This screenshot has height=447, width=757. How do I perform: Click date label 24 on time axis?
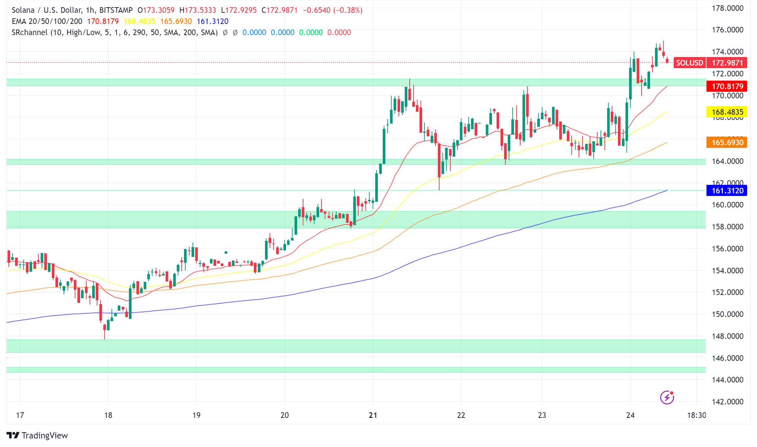click(630, 415)
